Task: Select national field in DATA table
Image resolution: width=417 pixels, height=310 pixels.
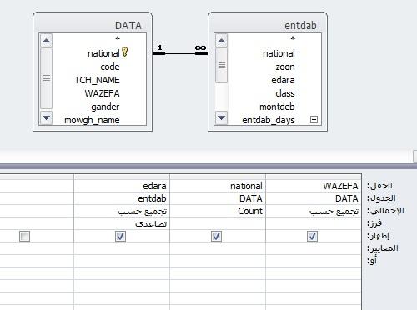Action: point(103,53)
